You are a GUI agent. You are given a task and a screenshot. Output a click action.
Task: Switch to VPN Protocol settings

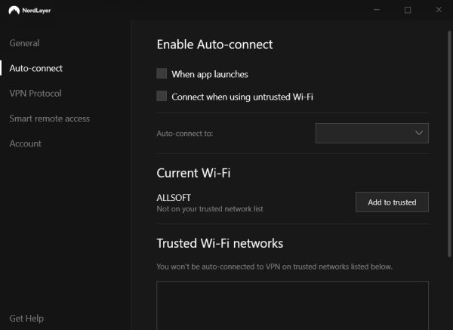35,94
